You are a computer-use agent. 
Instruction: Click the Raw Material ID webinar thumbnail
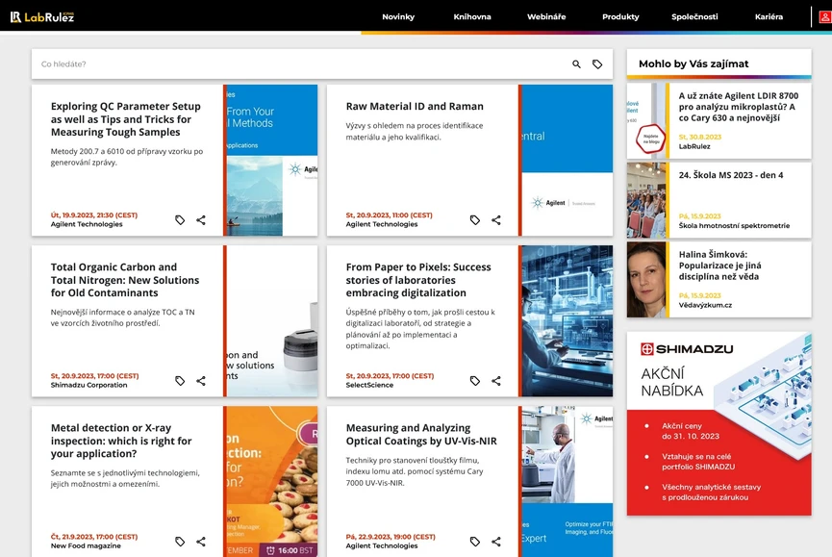pyautogui.click(x=567, y=161)
